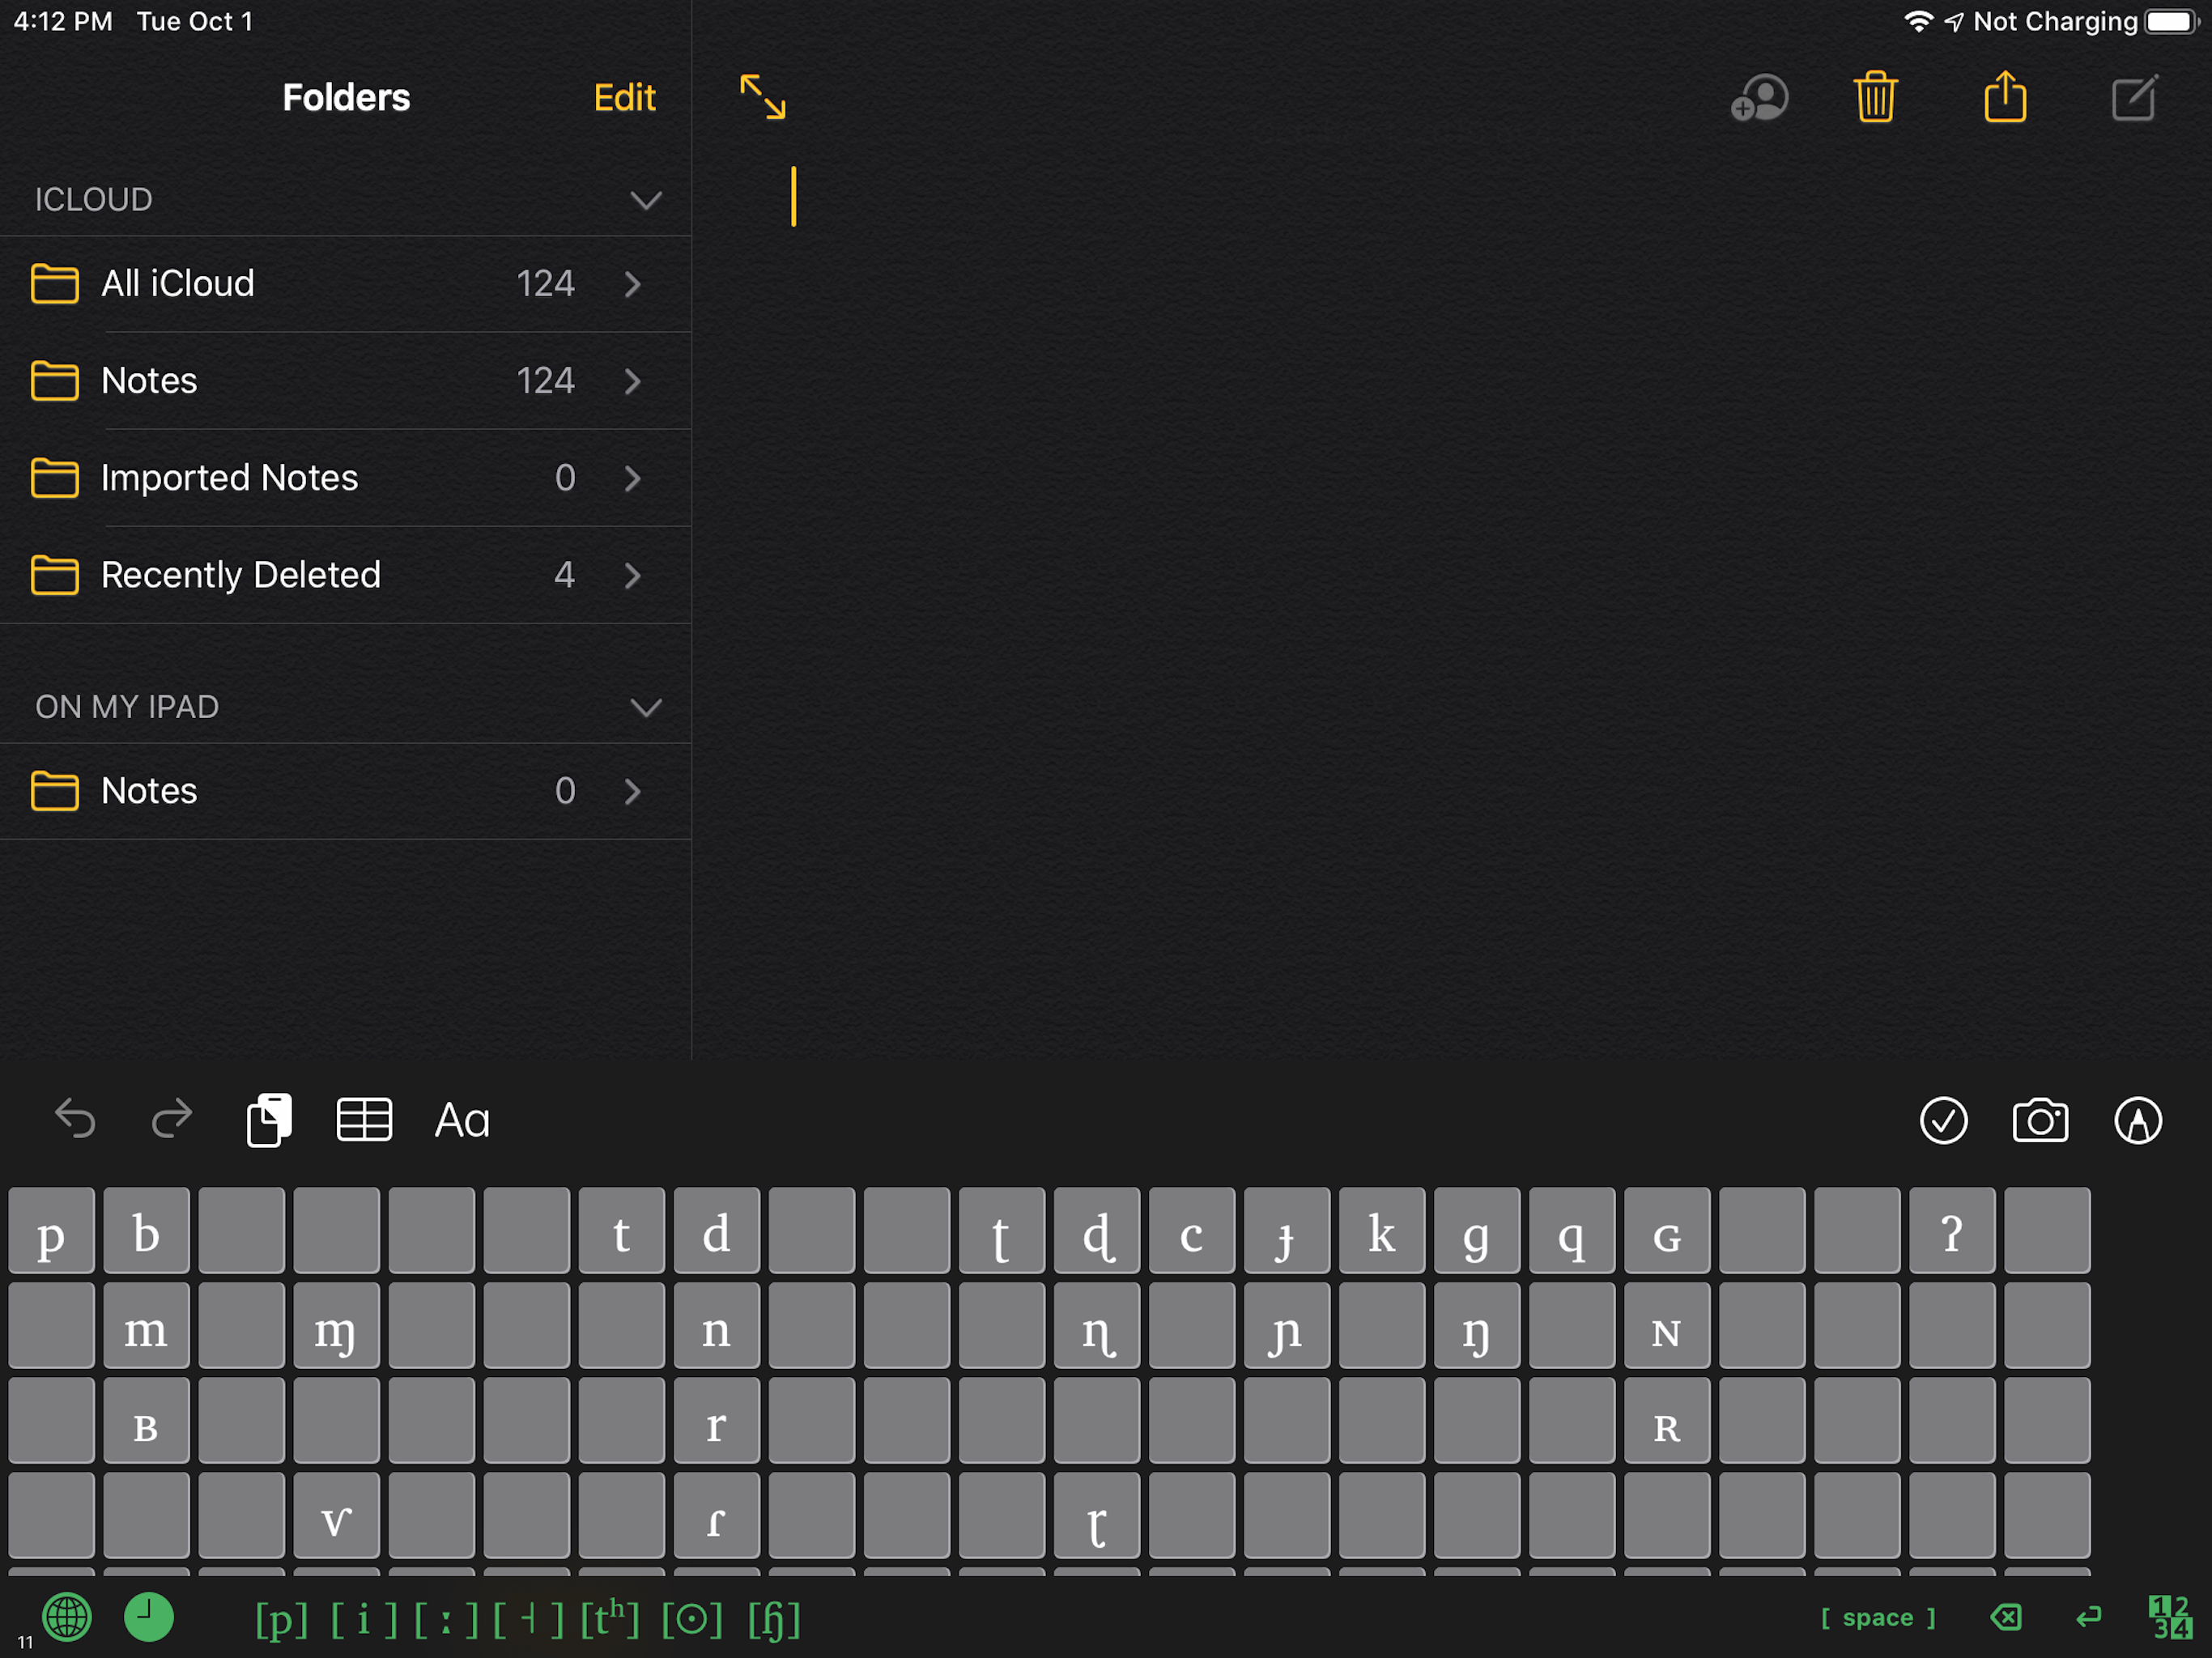Add a checklist to note
The height and width of the screenshot is (1658, 2212).
(1943, 1120)
